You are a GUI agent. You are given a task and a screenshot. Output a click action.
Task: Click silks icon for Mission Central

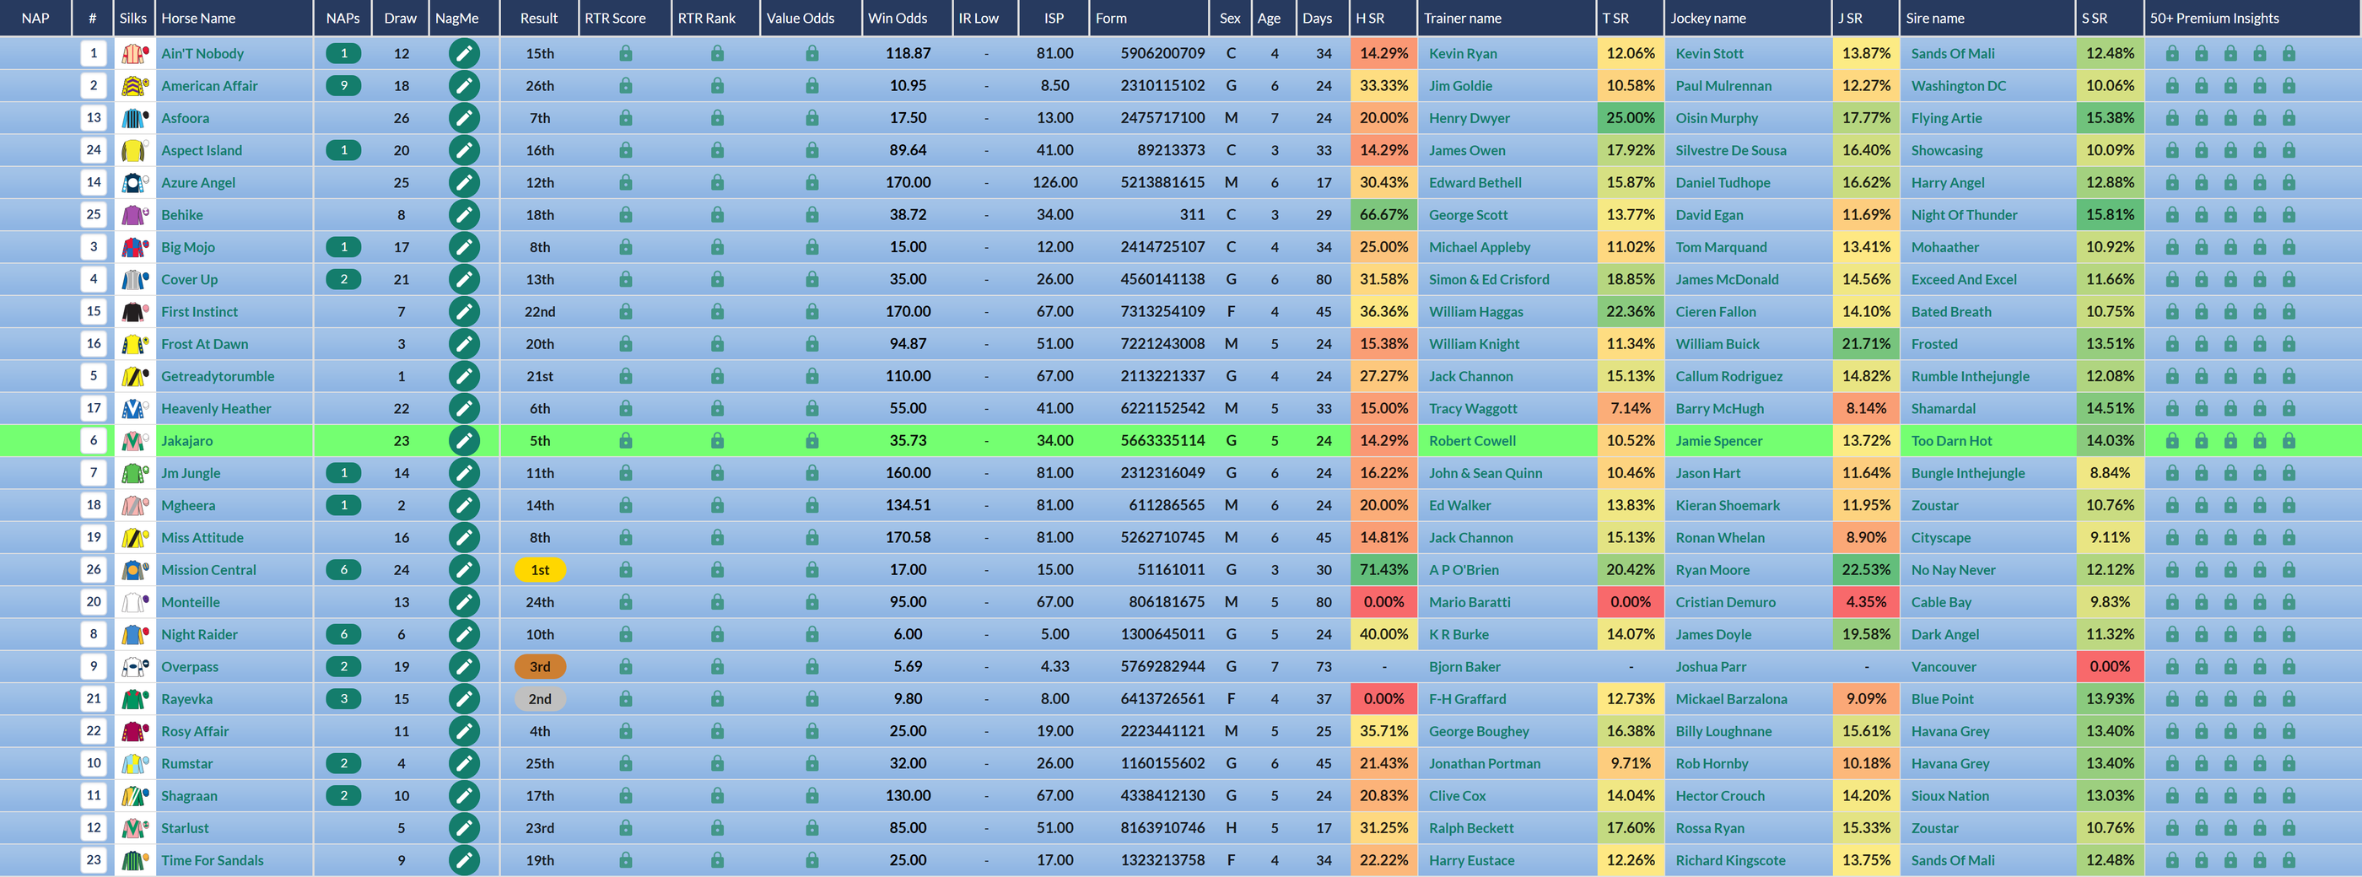point(134,570)
